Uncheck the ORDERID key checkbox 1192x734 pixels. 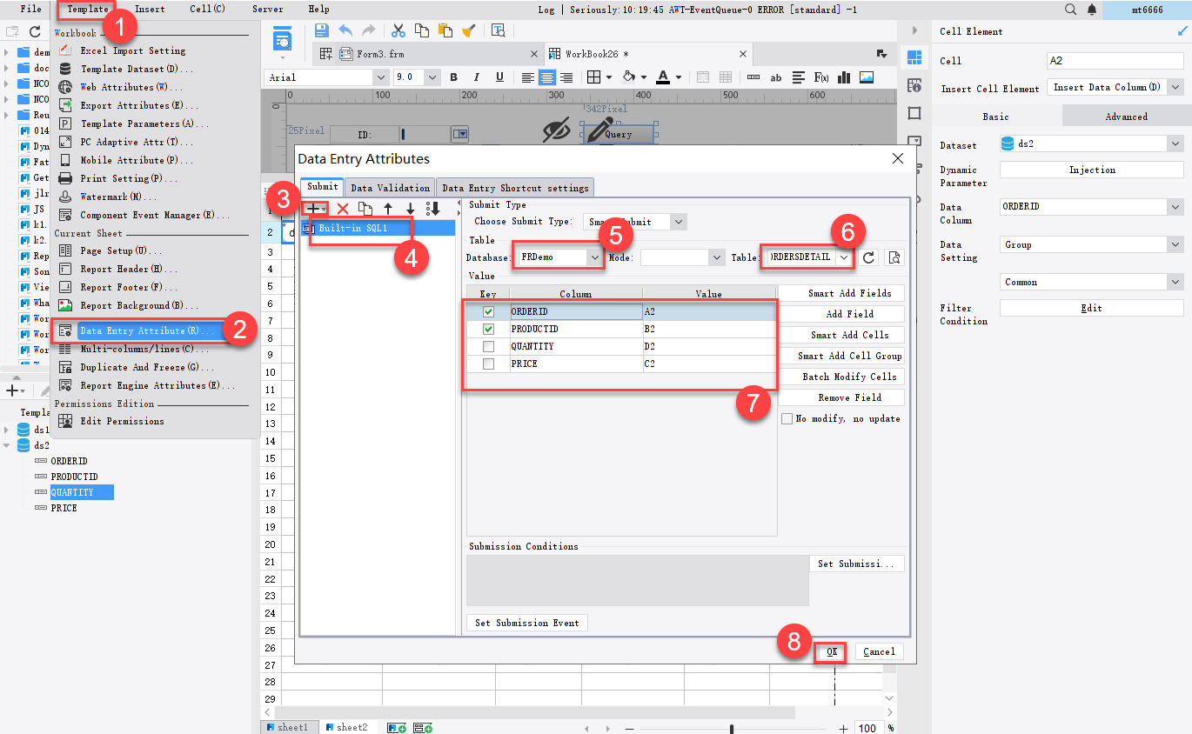488,310
